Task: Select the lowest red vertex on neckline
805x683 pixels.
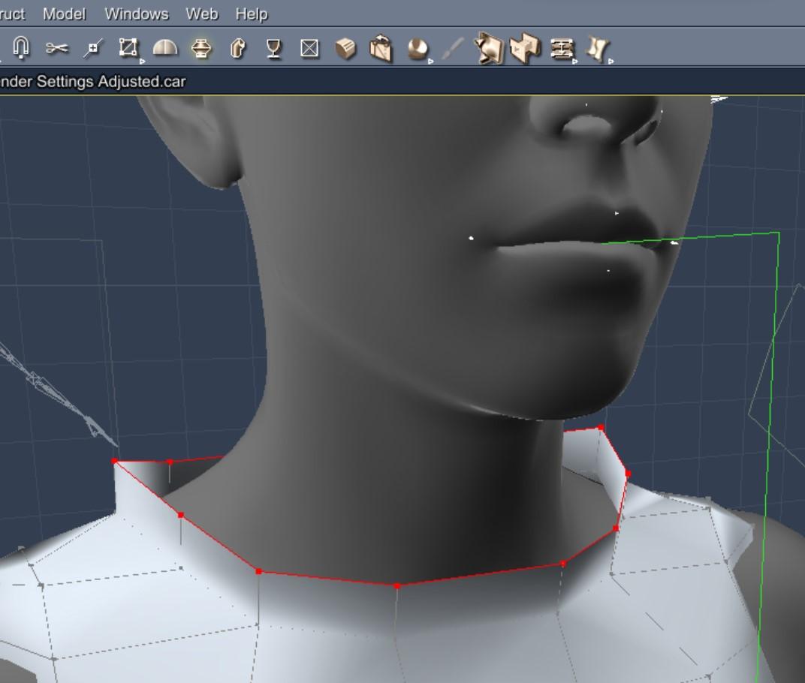Action: (x=396, y=585)
